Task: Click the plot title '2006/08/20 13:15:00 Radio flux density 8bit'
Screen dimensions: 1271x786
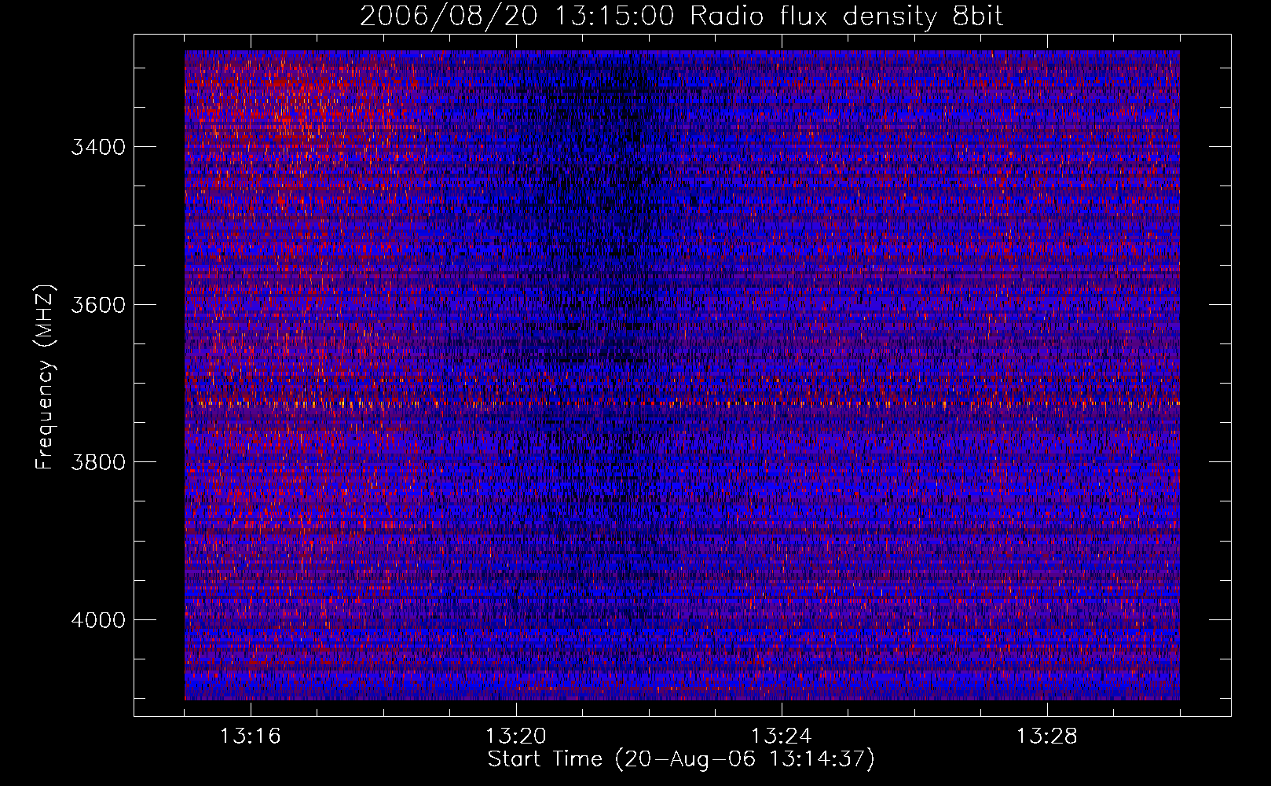Action: coord(682,16)
